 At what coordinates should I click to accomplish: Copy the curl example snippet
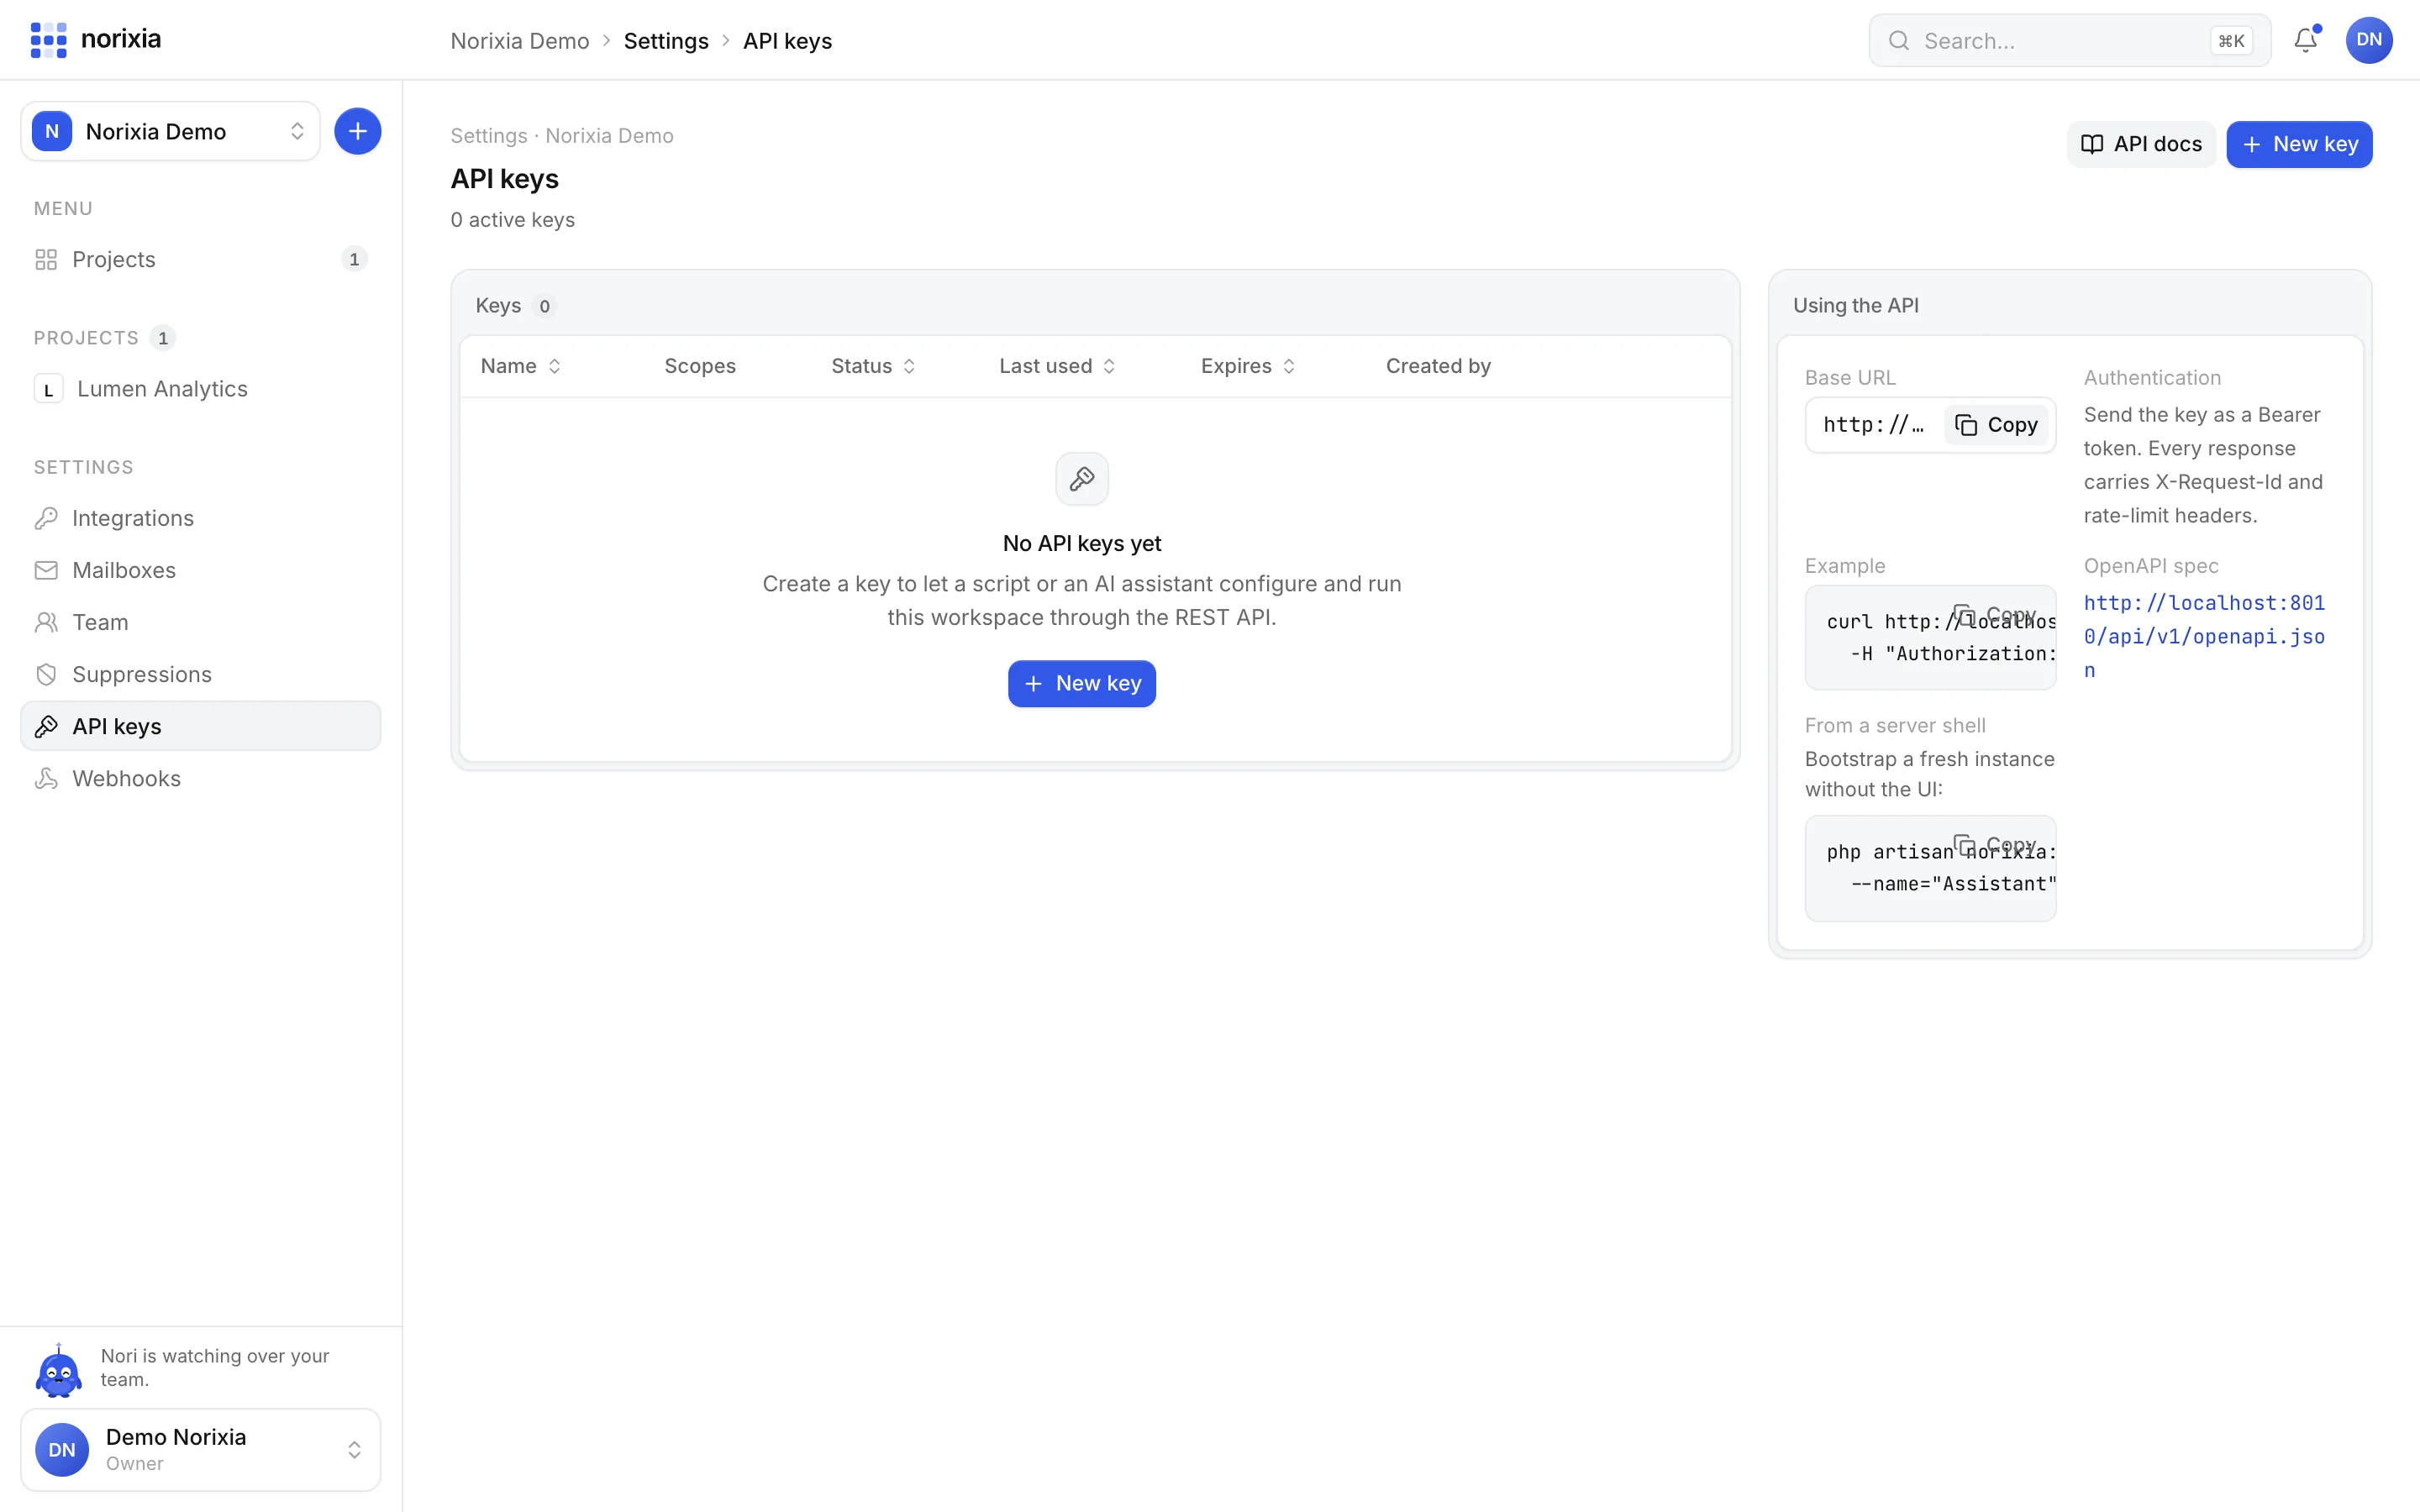tap(1996, 614)
